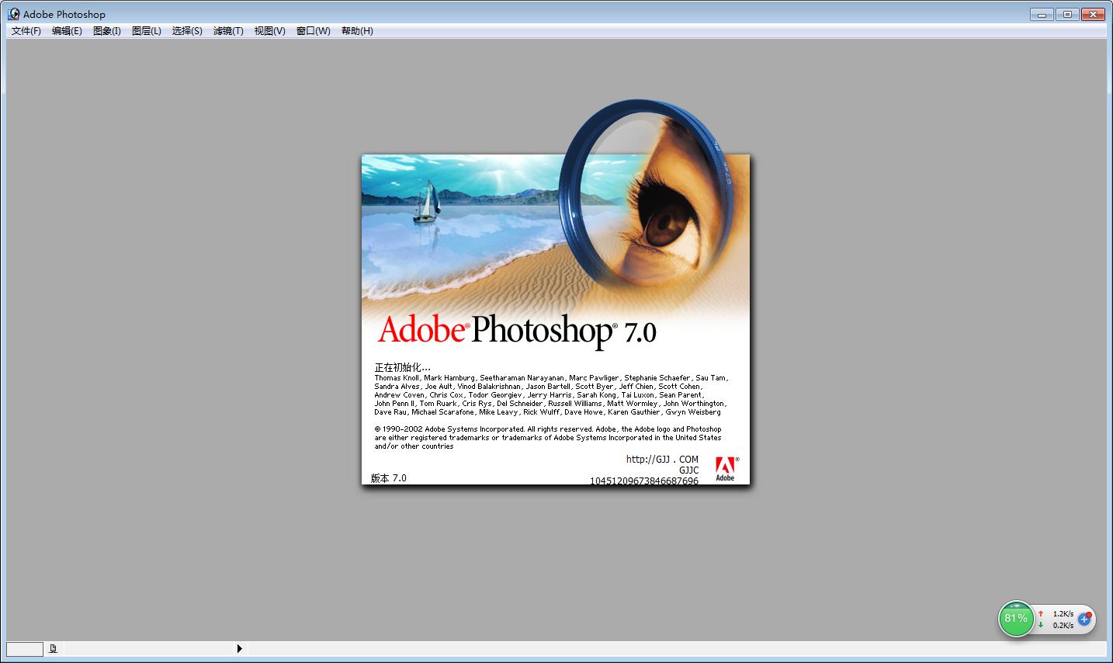Click the Photoshop eye icon in title bar
The height and width of the screenshot is (663, 1113).
(x=13, y=14)
